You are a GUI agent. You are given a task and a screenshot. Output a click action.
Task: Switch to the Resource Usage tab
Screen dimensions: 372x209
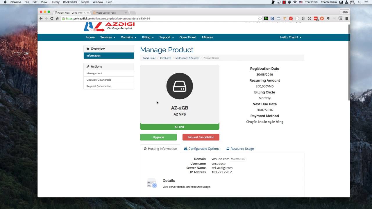(240, 149)
